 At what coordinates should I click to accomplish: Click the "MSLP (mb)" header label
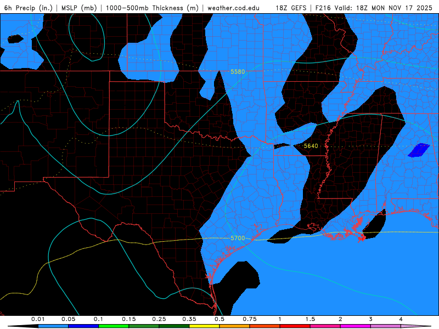tap(79, 8)
